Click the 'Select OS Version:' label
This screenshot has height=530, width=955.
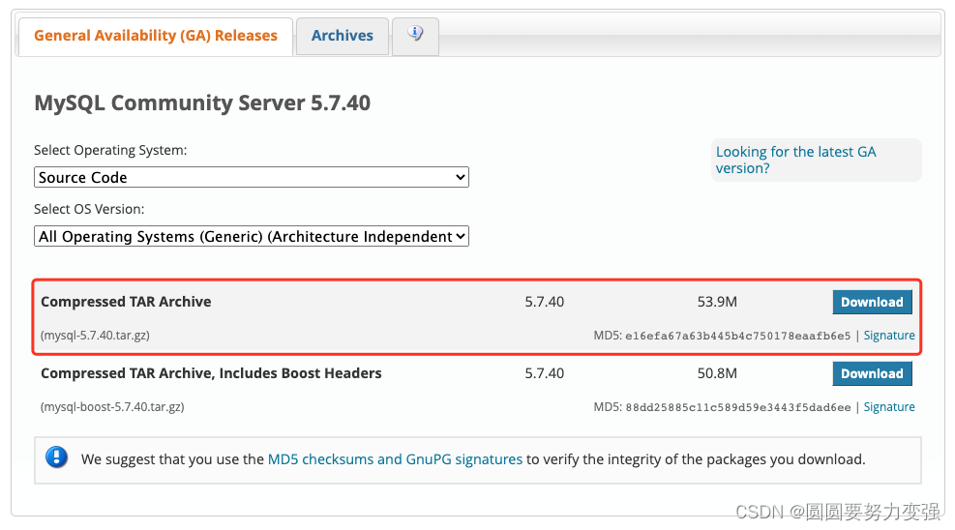click(x=89, y=209)
